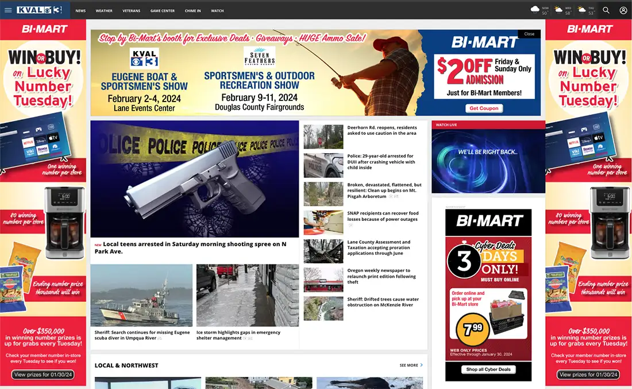
Task: Open icy sidewalk story thumbnail
Action: tap(248, 295)
